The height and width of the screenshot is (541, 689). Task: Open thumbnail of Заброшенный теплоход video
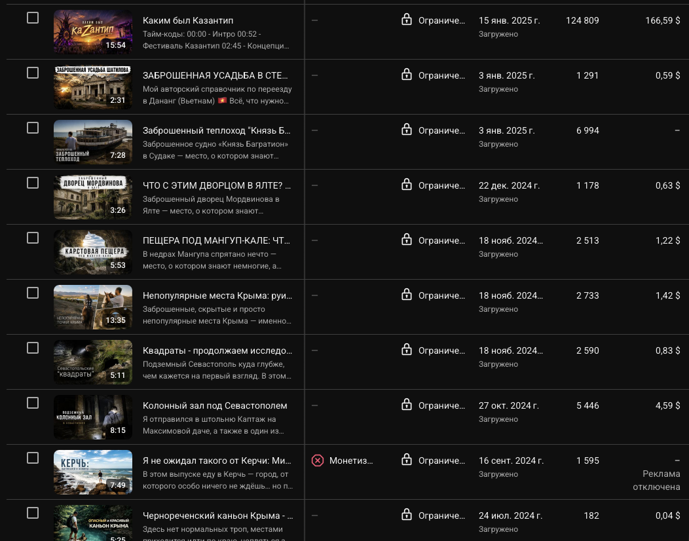click(x=93, y=142)
